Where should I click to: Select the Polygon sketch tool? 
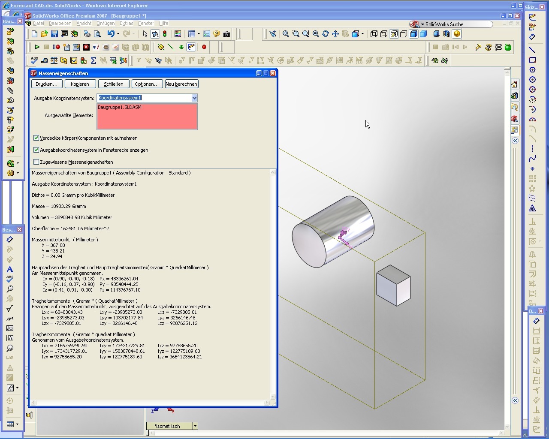[532, 70]
